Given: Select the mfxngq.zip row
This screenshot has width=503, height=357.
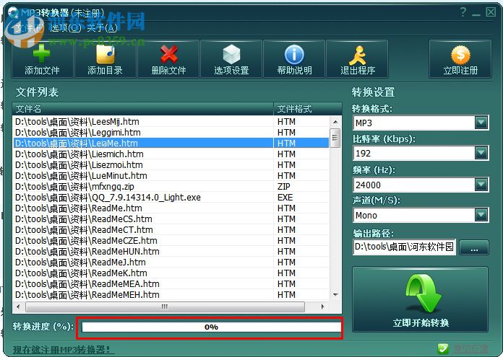Looking at the screenshot, I should click(x=171, y=186).
